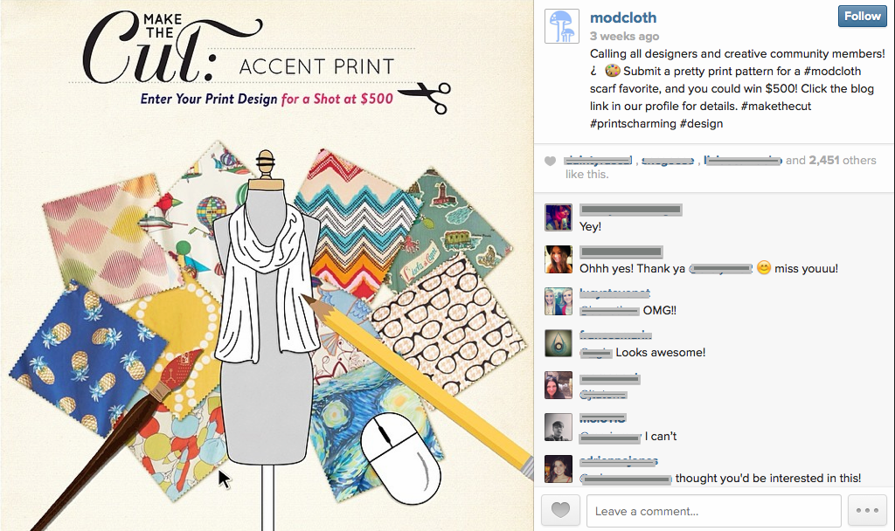Click the ModCloth profile avatar
Viewport: 895px width, 531px height.
pyautogui.click(x=561, y=26)
